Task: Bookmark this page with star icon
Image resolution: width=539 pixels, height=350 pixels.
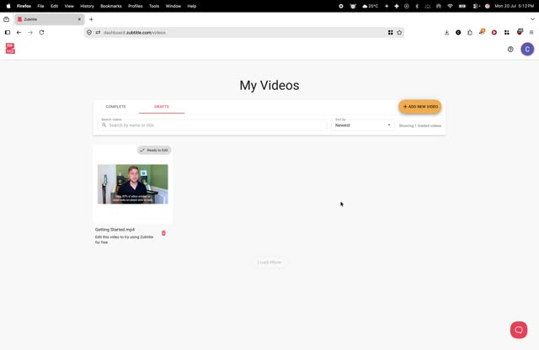Action: tap(399, 32)
